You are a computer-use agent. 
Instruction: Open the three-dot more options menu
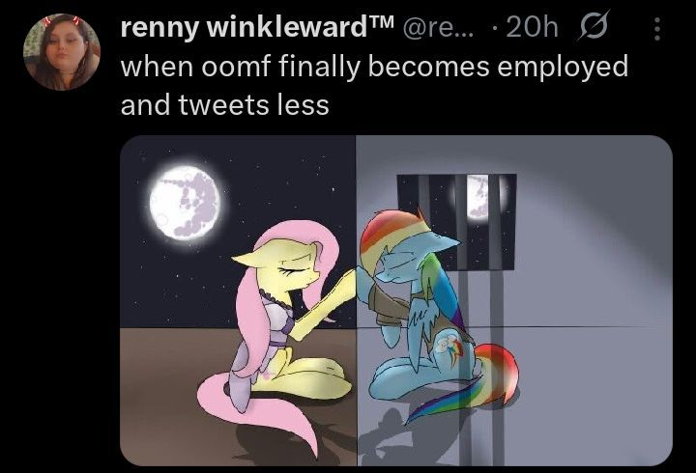[657, 29]
